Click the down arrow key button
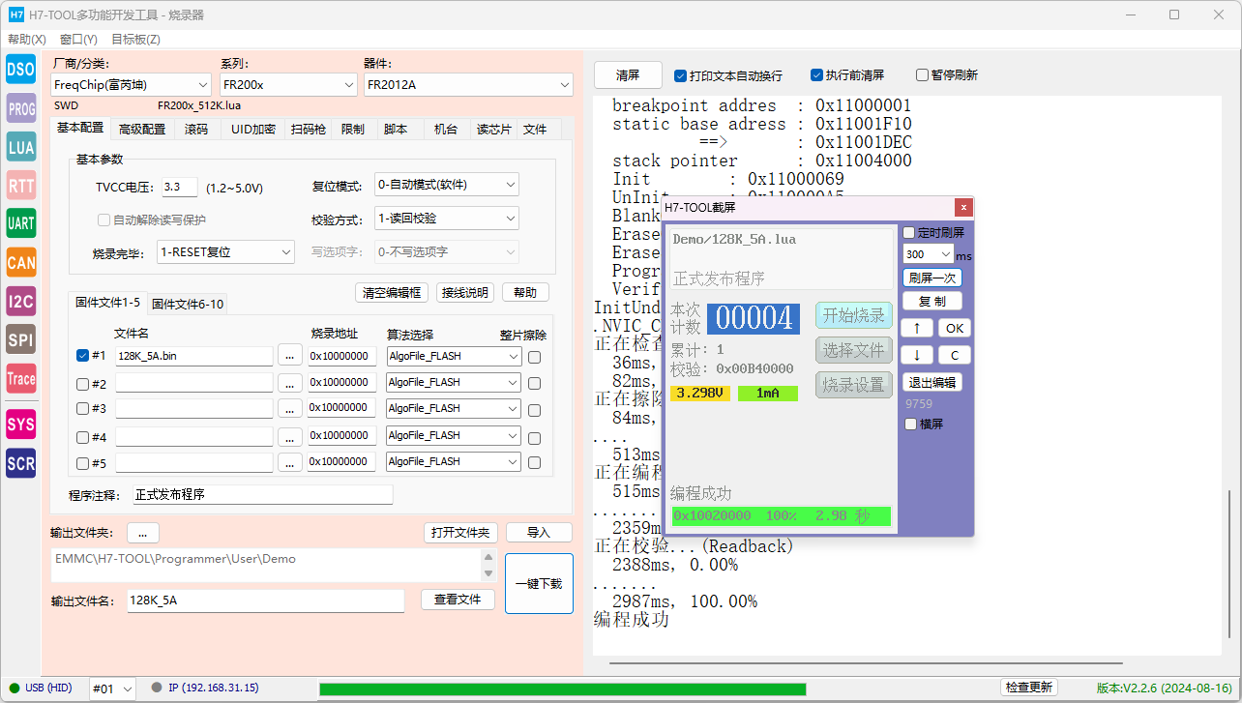Viewport: 1242px width, 703px height. click(x=917, y=355)
